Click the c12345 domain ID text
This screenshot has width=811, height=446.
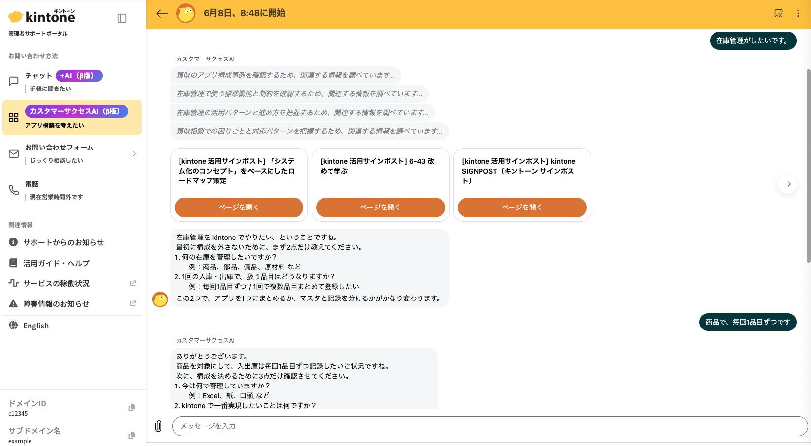click(18, 414)
